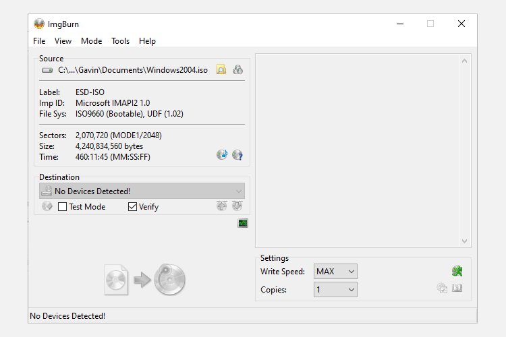Click the green log window monitor icon
Viewport: 506px width, 337px height.
point(243,223)
